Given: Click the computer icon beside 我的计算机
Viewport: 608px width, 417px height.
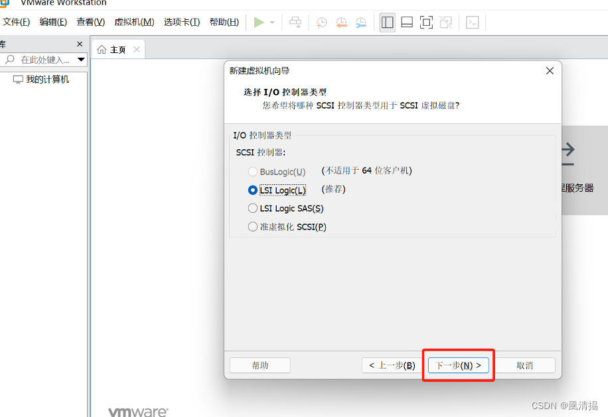Looking at the screenshot, I should point(18,80).
